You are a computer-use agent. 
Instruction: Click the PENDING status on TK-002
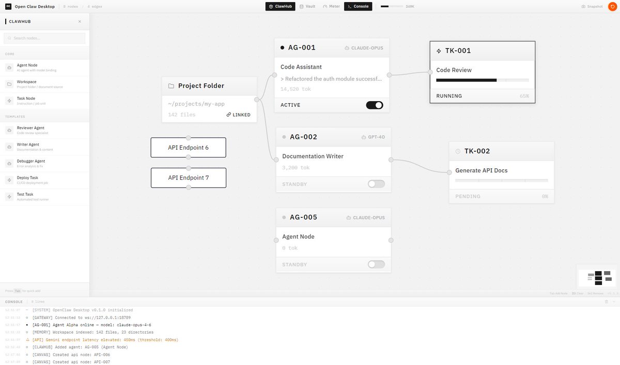[468, 196]
